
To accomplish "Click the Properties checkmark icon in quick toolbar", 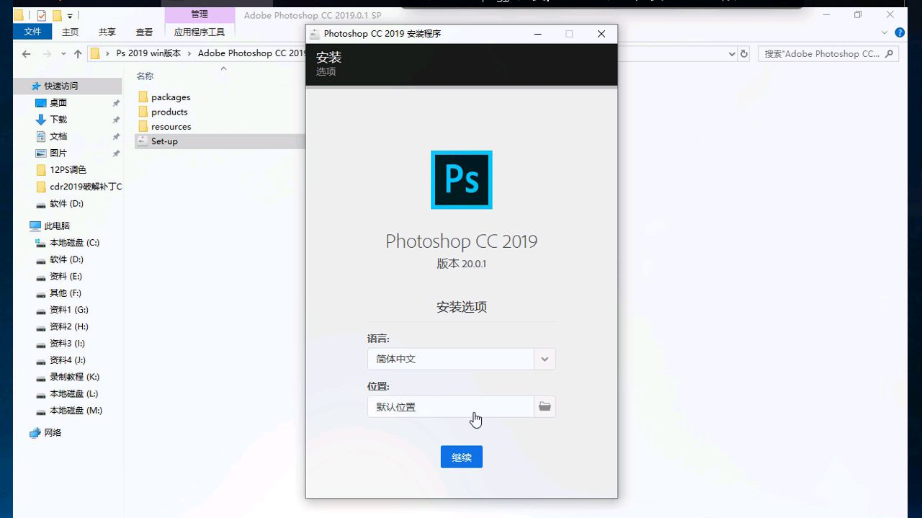I will 41,15.
